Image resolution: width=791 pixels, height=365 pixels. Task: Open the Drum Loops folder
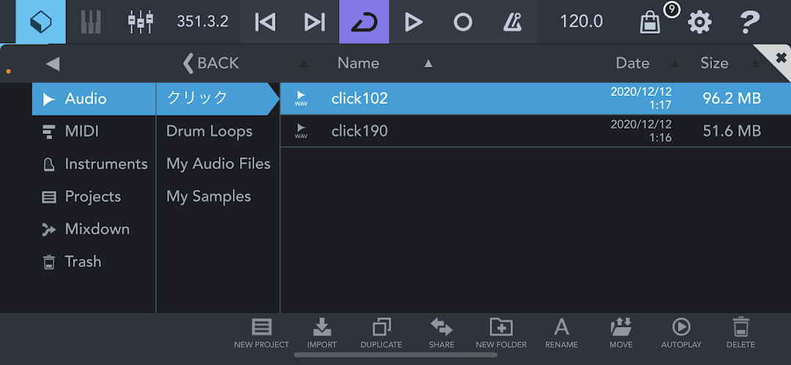(209, 132)
